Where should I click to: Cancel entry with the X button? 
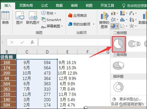12,42
